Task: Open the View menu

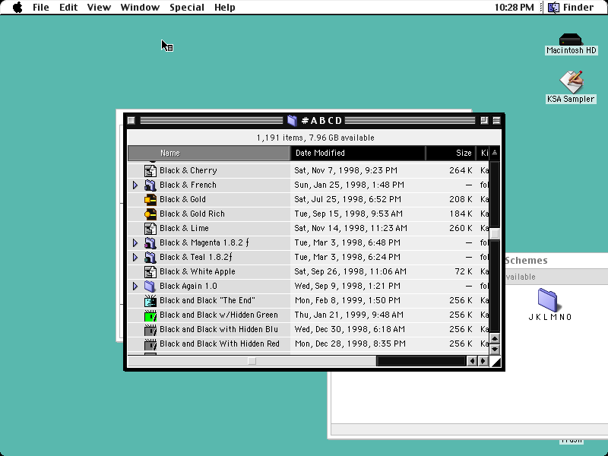Action: tap(99, 8)
